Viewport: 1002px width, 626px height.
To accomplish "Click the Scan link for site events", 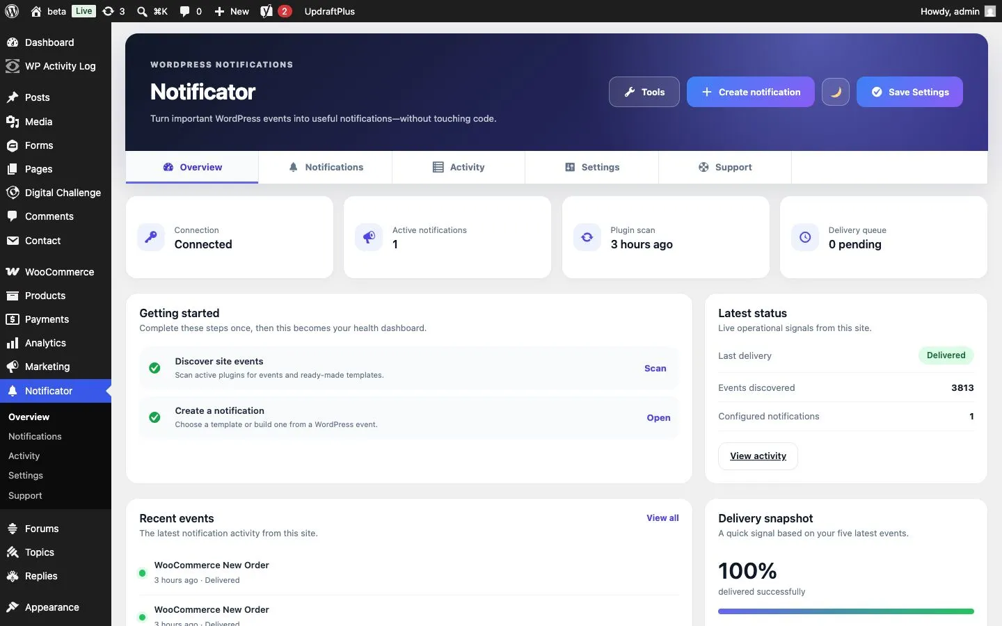I will pos(655,368).
